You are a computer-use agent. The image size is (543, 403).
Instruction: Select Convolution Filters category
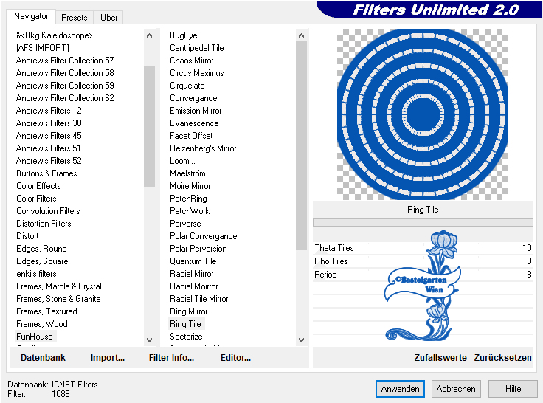(48, 210)
